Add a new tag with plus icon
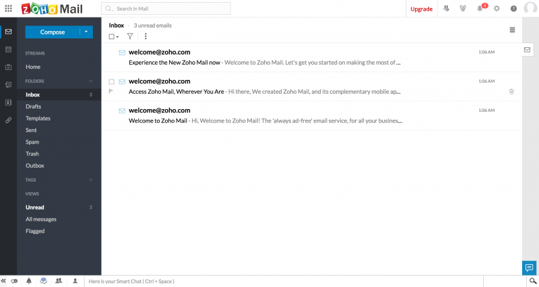 (x=91, y=180)
